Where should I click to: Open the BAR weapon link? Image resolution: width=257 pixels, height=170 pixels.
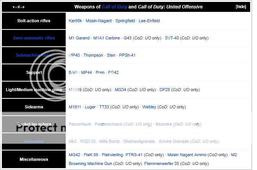click(x=73, y=72)
